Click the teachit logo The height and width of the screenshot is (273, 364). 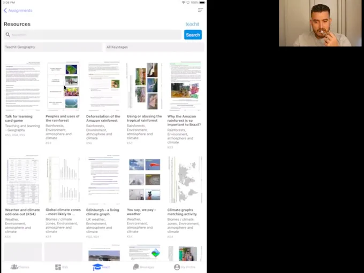pyautogui.click(x=192, y=24)
